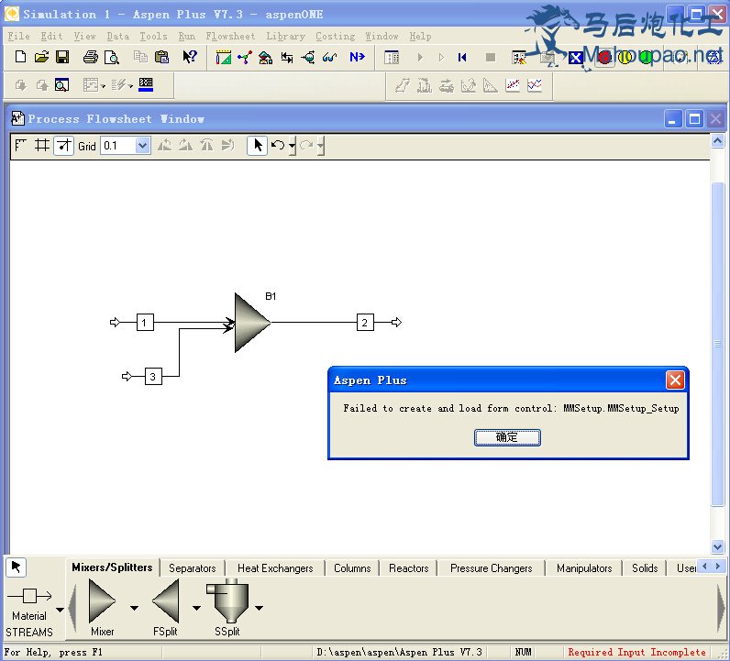This screenshot has width=730, height=661.
Task: Click the Paste clipboard icon
Action: click(161, 57)
